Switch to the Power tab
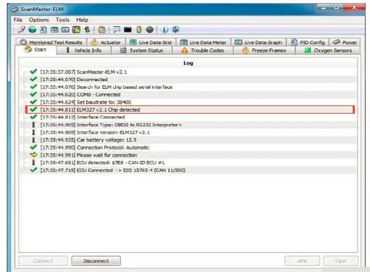Screen dimensions: 370x272 345,42
